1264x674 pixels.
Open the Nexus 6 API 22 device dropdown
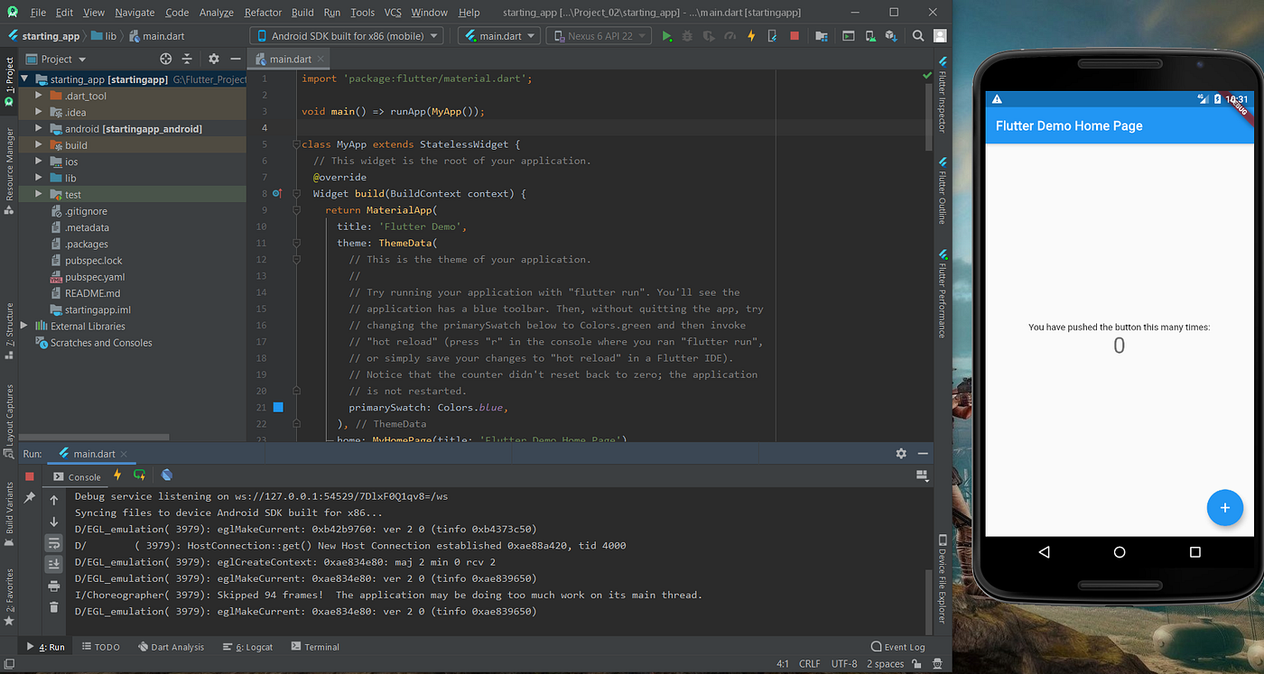click(599, 35)
